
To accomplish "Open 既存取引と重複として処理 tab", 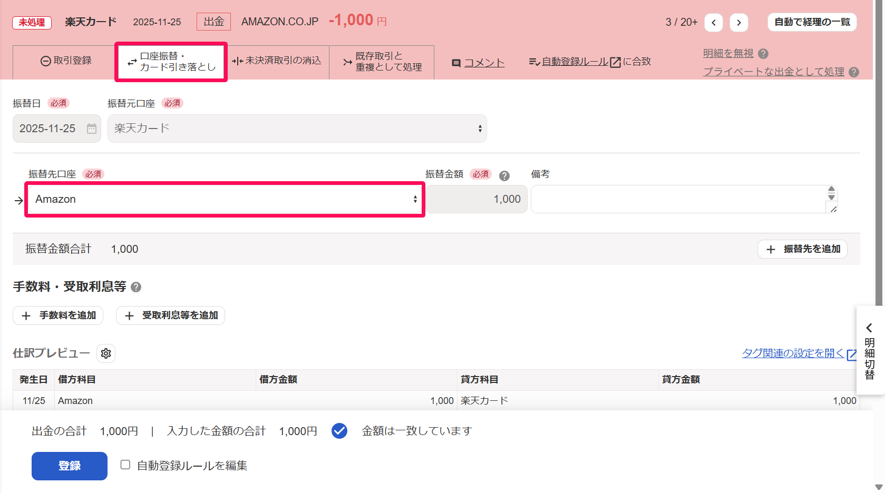I will [x=382, y=62].
